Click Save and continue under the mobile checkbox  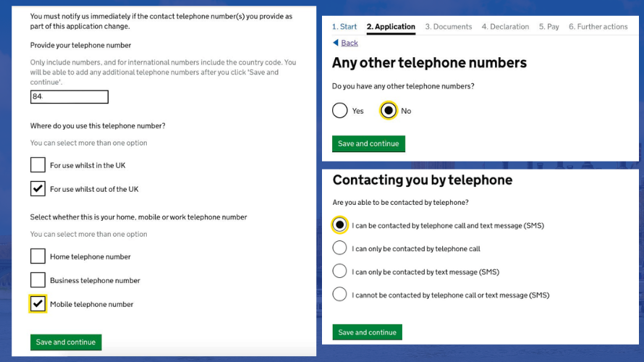(66, 342)
